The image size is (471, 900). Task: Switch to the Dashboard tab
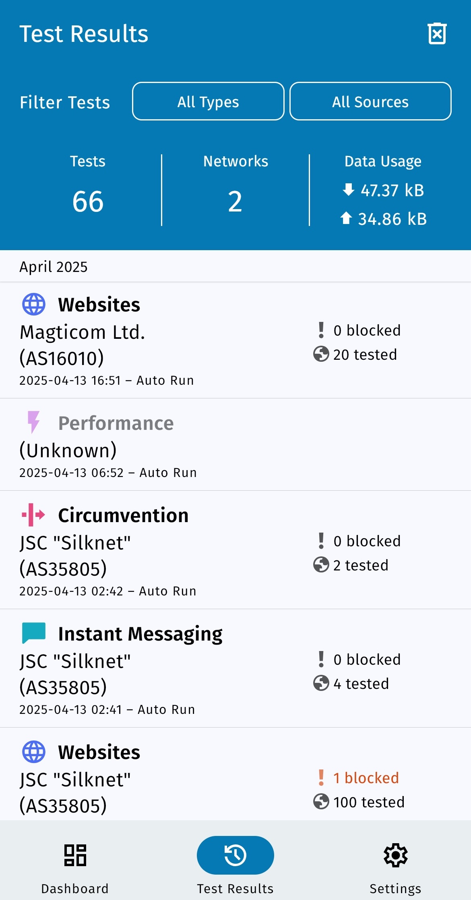pos(75,865)
